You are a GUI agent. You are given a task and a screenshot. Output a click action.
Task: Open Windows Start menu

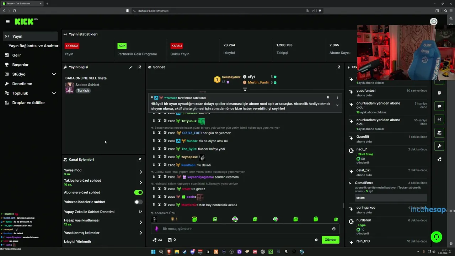pyautogui.click(x=153, y=252)
